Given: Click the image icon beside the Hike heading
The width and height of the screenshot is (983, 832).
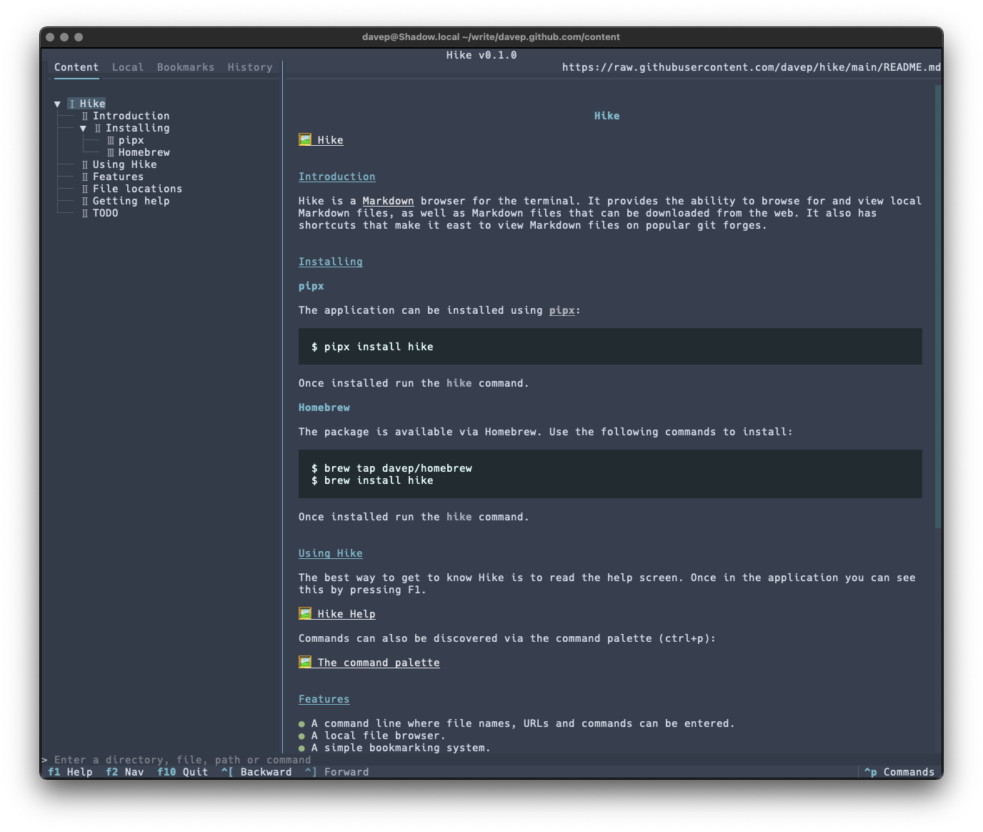Looking at the screenshot, I should pyautogui.click(x=304, y=140).
